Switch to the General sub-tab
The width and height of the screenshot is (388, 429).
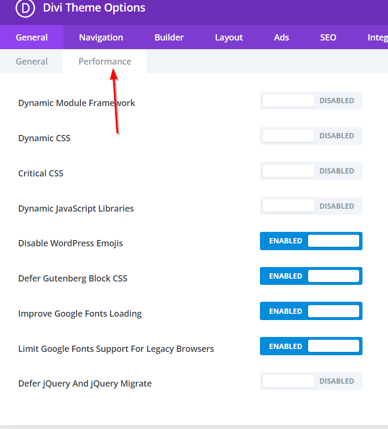coord(32,62)
